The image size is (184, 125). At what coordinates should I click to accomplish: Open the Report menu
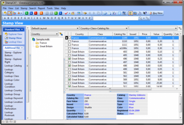click(41, 8)
